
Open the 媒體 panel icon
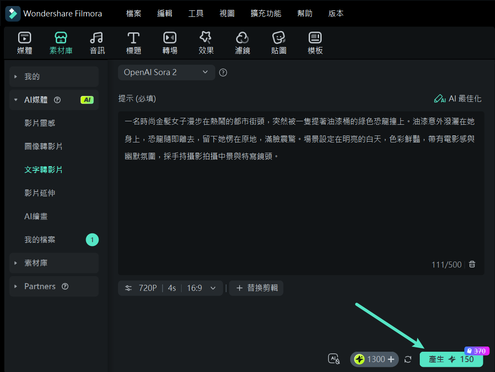(x=25, y=42)
